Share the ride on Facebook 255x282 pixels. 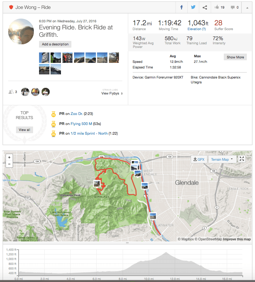coord(182,7)
